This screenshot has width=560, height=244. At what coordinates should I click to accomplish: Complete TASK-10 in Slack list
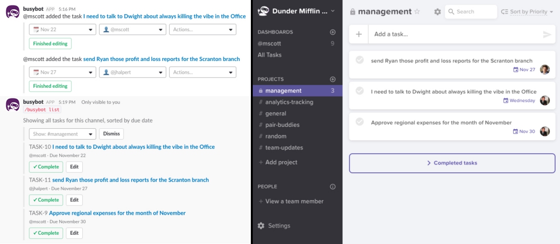[x=46, y=167]
